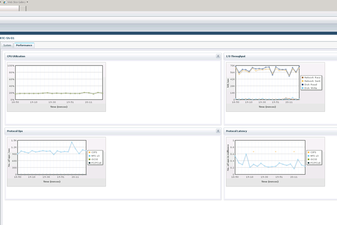
Task: Click FC/FCoE legend entry in Protocol Latency
Action: click(315, 163)
